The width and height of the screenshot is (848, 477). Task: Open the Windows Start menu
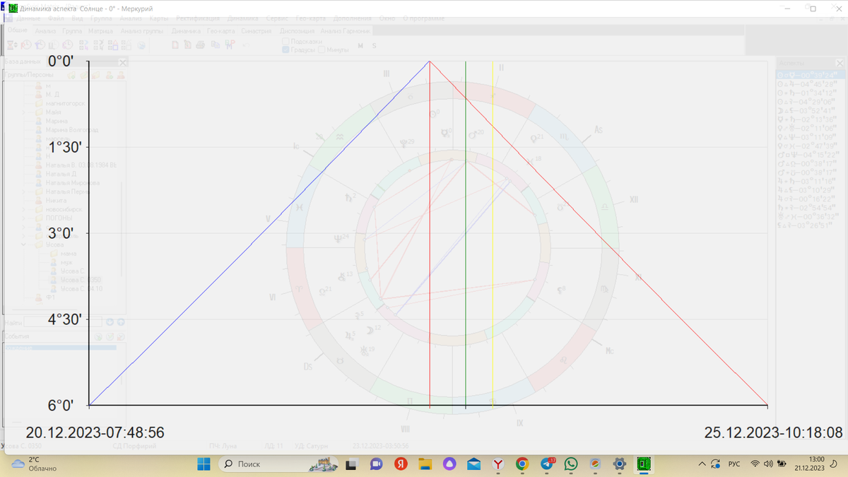click(204, 464)
